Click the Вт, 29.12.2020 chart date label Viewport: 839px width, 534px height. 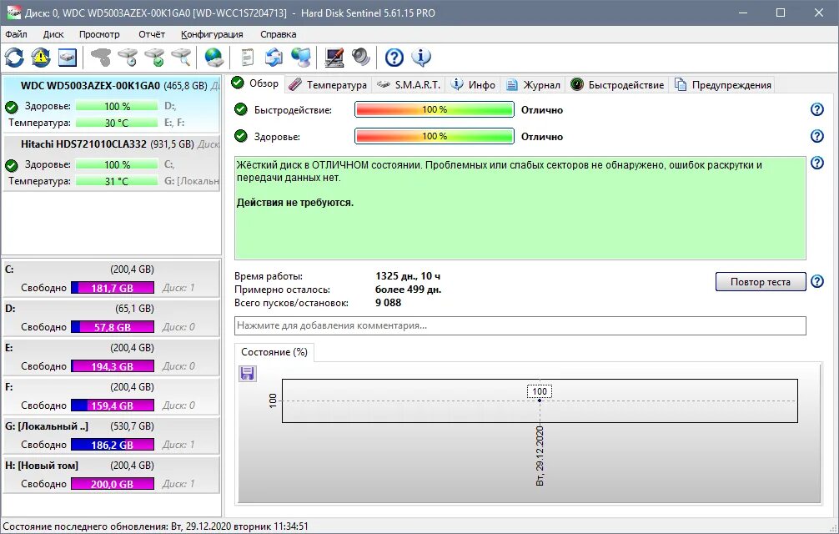click(540, 456)
